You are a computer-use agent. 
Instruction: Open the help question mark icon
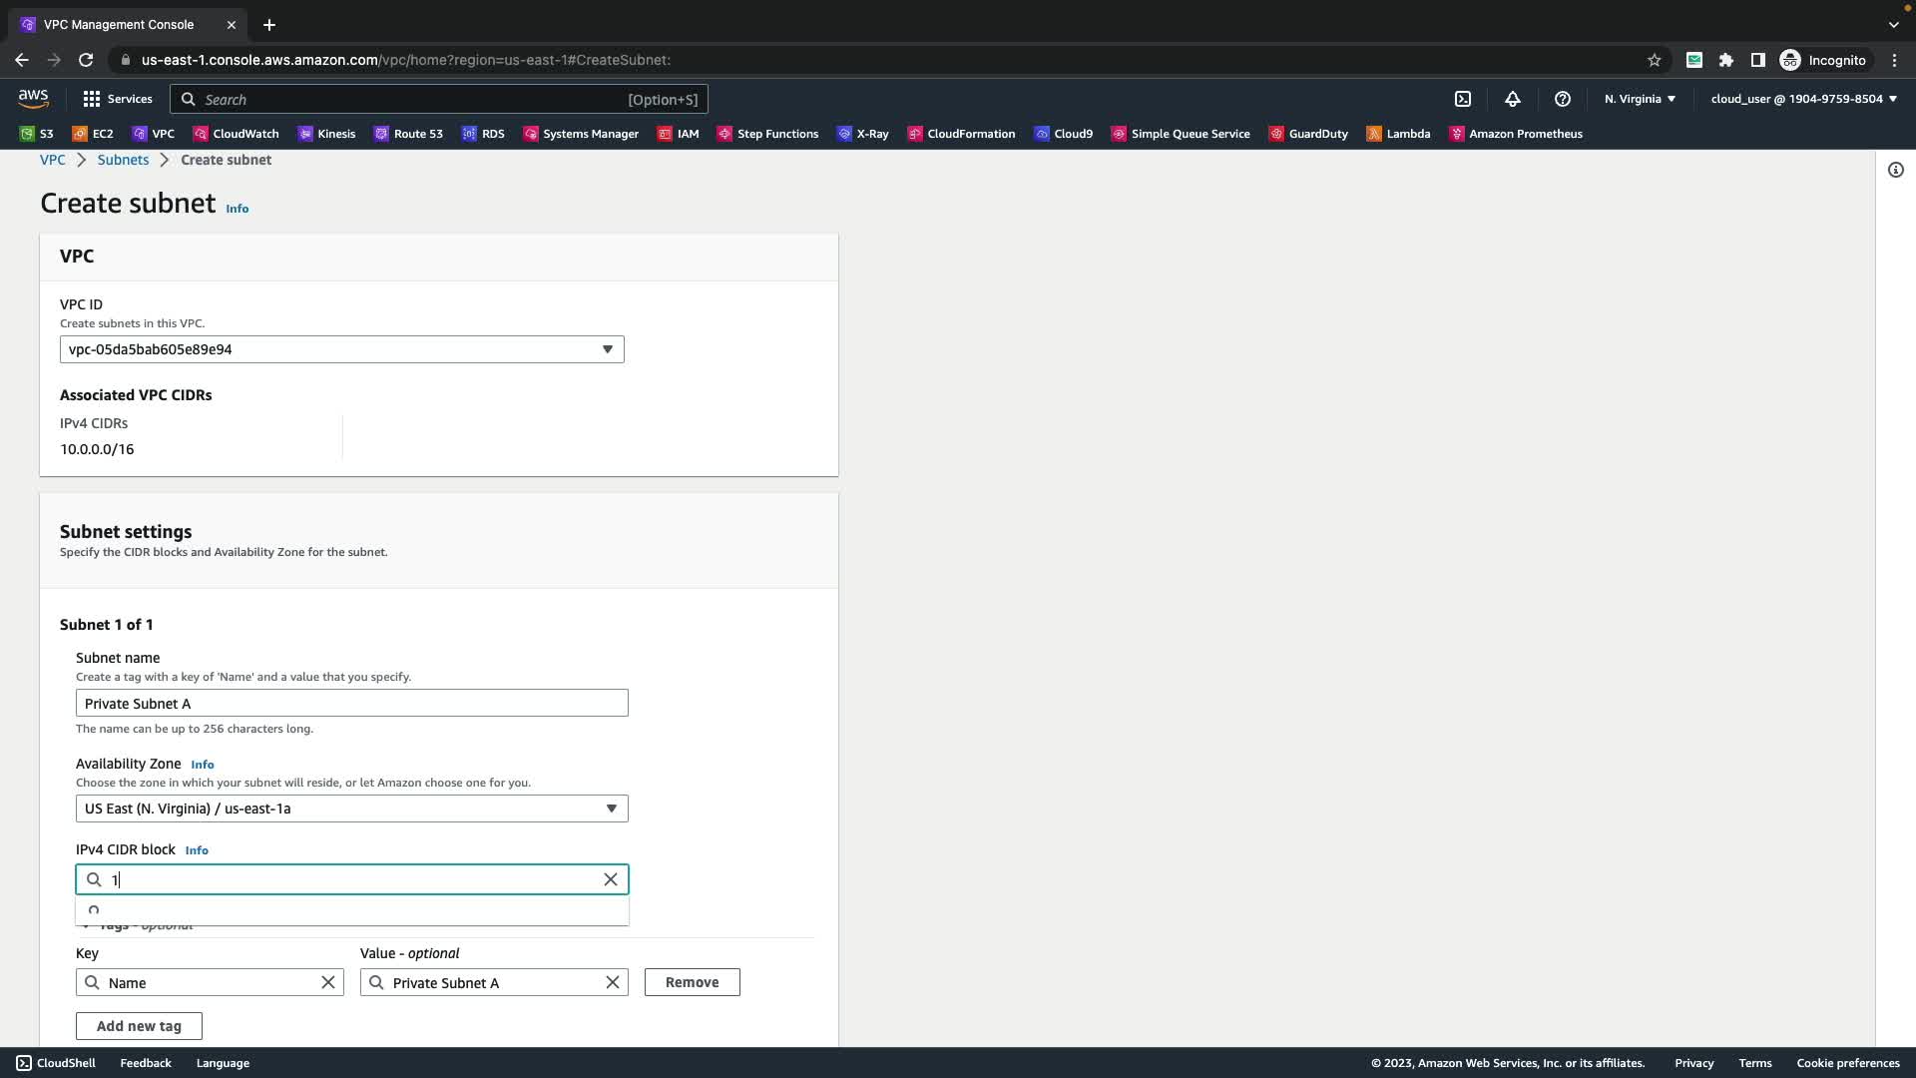tap(1563, 99)
